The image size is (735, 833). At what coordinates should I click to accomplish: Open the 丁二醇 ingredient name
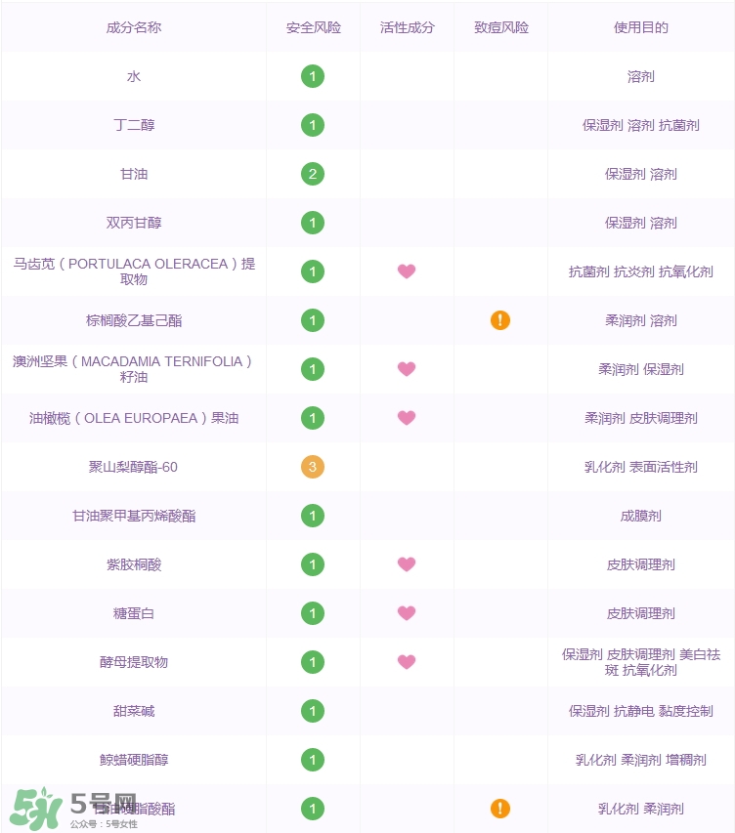pos(134,125)
